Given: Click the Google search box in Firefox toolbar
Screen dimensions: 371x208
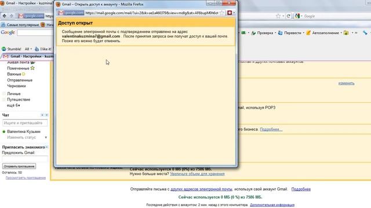Looking at the screenshot, I should [331, 16].
